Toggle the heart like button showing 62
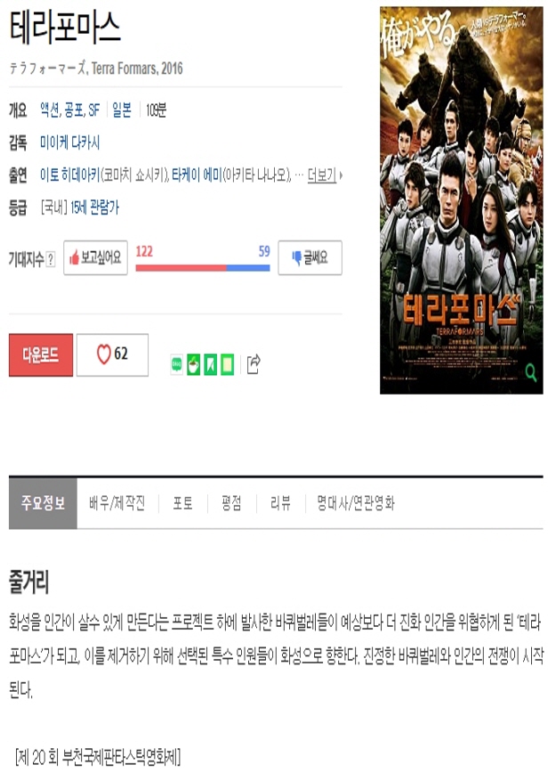This screenshot has height=781, width=548. (112, 354)
